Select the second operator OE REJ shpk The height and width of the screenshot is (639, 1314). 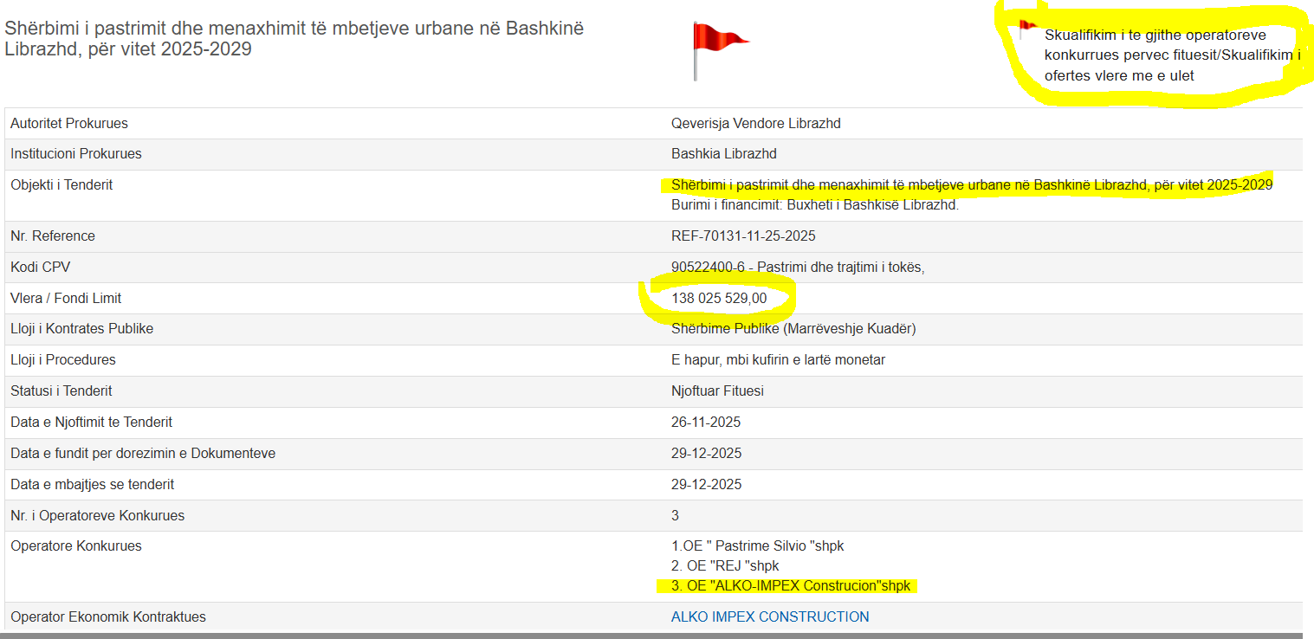pos(725,566)
